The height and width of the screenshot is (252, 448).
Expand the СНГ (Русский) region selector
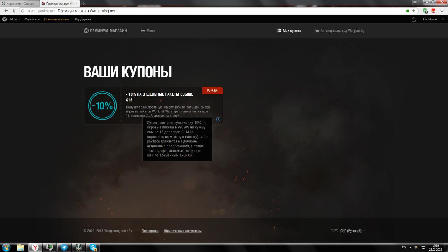point(348,231)
